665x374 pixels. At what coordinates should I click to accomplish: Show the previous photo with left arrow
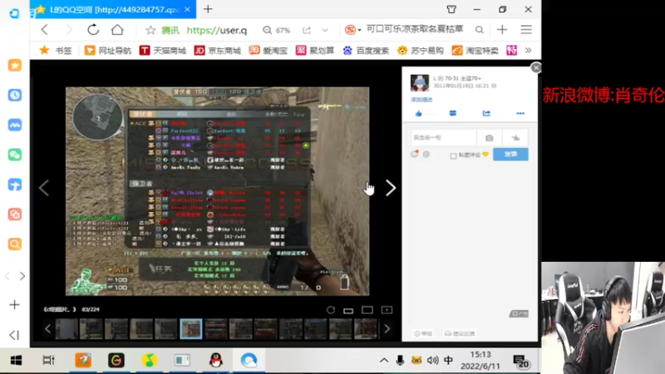click(44, 188)
